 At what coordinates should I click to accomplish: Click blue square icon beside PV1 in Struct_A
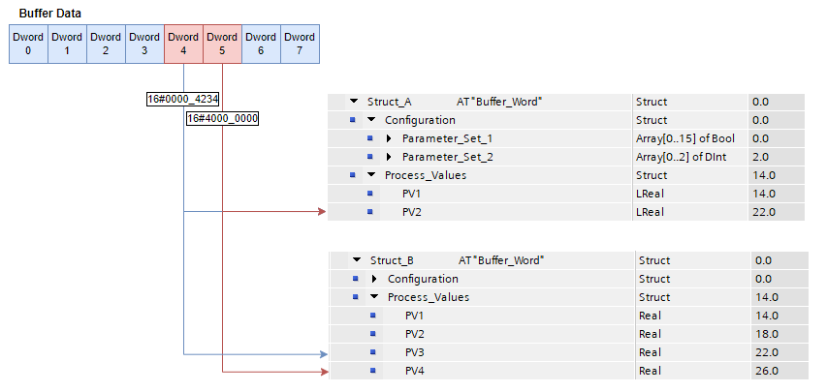pos(370,194)
